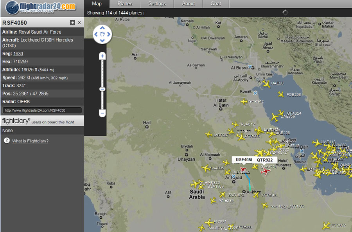
Task: Select plane KNE239 on the map
Action: (x=213, y=200)
